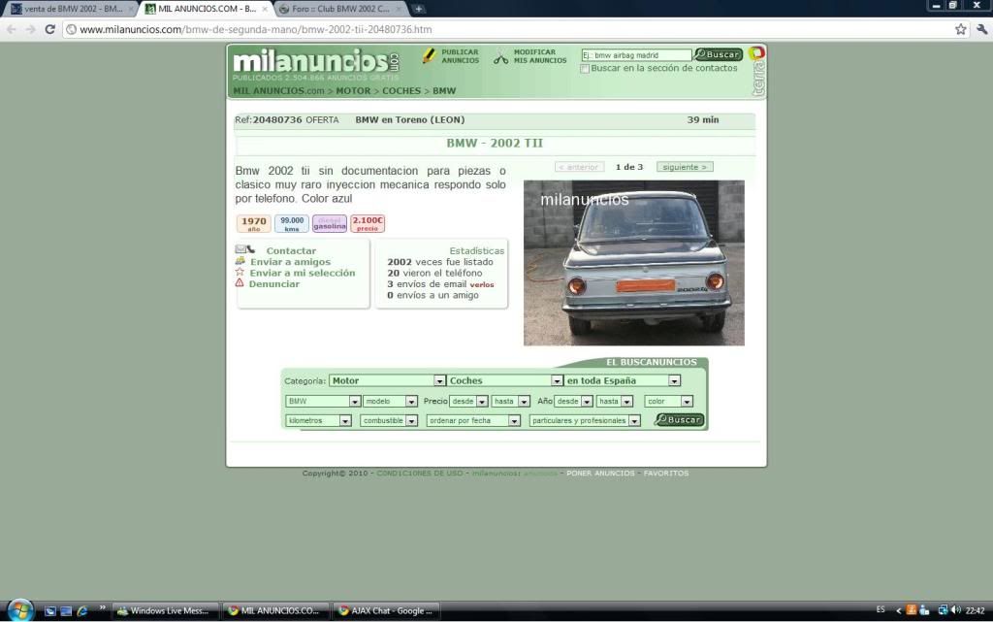
Task: Open the verlos email link
Action: [482, 284]
